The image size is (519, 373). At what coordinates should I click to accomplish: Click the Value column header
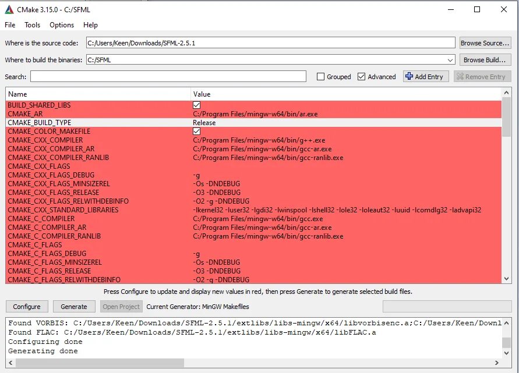click(346, 94)
